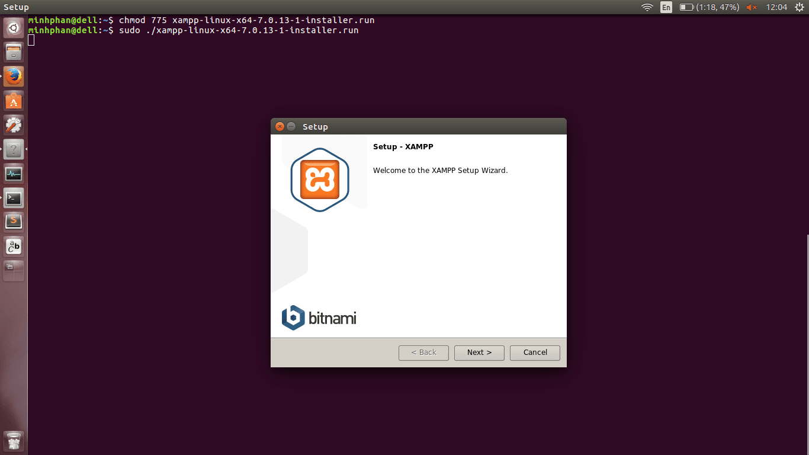
Task: Open System Settings from the launcher
Action: click(13, 124)
